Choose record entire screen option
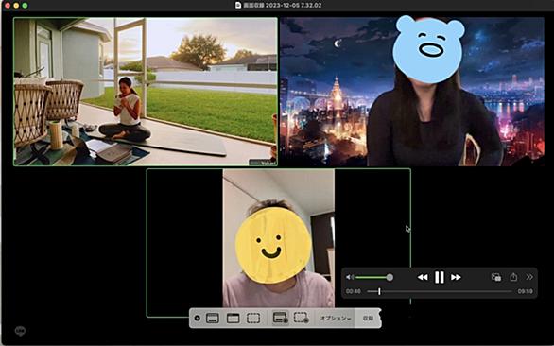Image resolution: width=554 pixels, height=346 pixels. coord(280,318)
